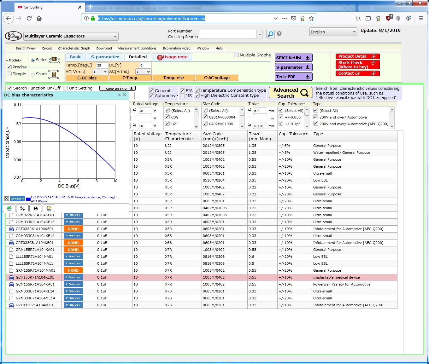Reload the page
This screenshot has width=429, height=364.
pos(29,18)
